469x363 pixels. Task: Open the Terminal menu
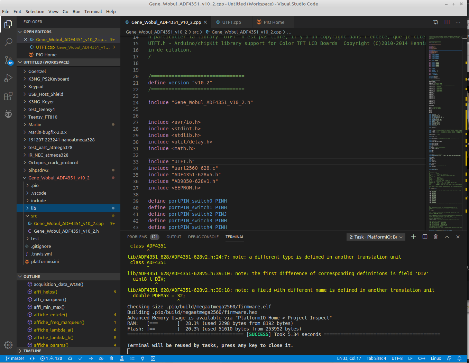coord(93,11)
